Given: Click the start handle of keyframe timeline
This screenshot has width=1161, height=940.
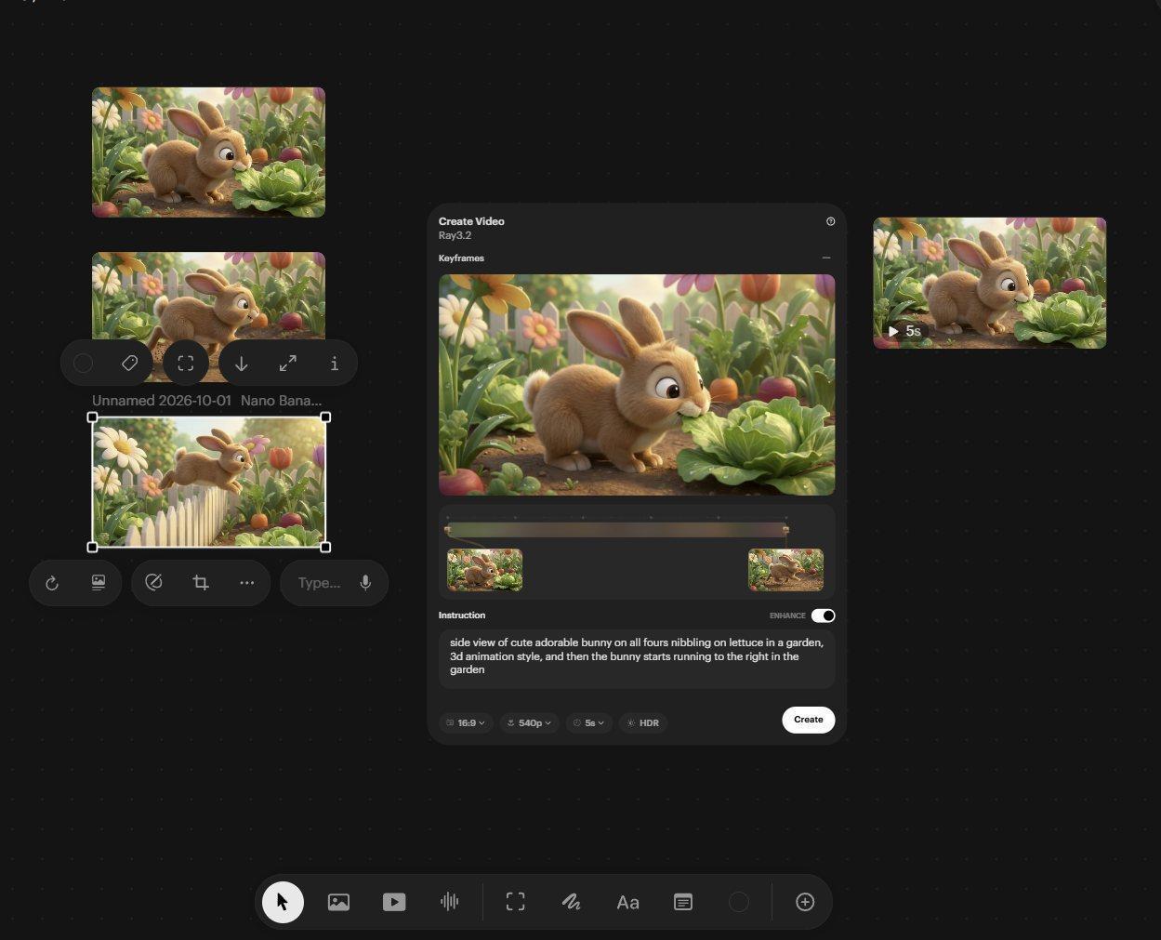Looking at the screenshot, I should pos(447,530).
